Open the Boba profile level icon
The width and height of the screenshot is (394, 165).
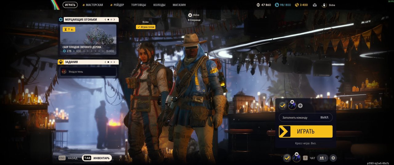point(324,5)
